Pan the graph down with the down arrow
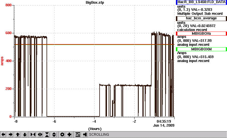Screen dimensions: 227x138 [x=25, y=135]
